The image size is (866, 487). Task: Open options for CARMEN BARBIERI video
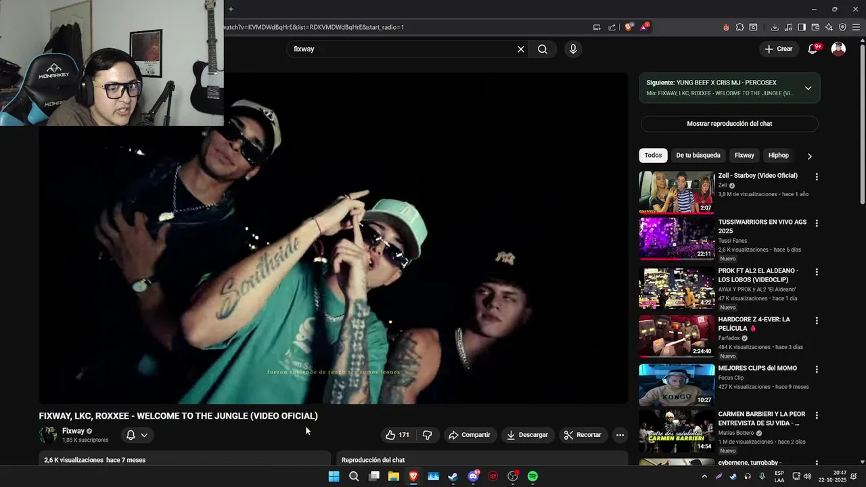pyautogui.click(x=817, y=415)
